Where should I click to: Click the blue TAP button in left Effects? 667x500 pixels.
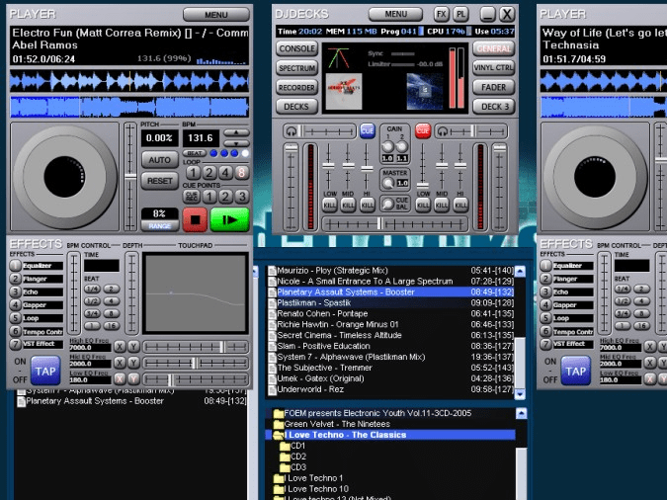click(43, 370)
